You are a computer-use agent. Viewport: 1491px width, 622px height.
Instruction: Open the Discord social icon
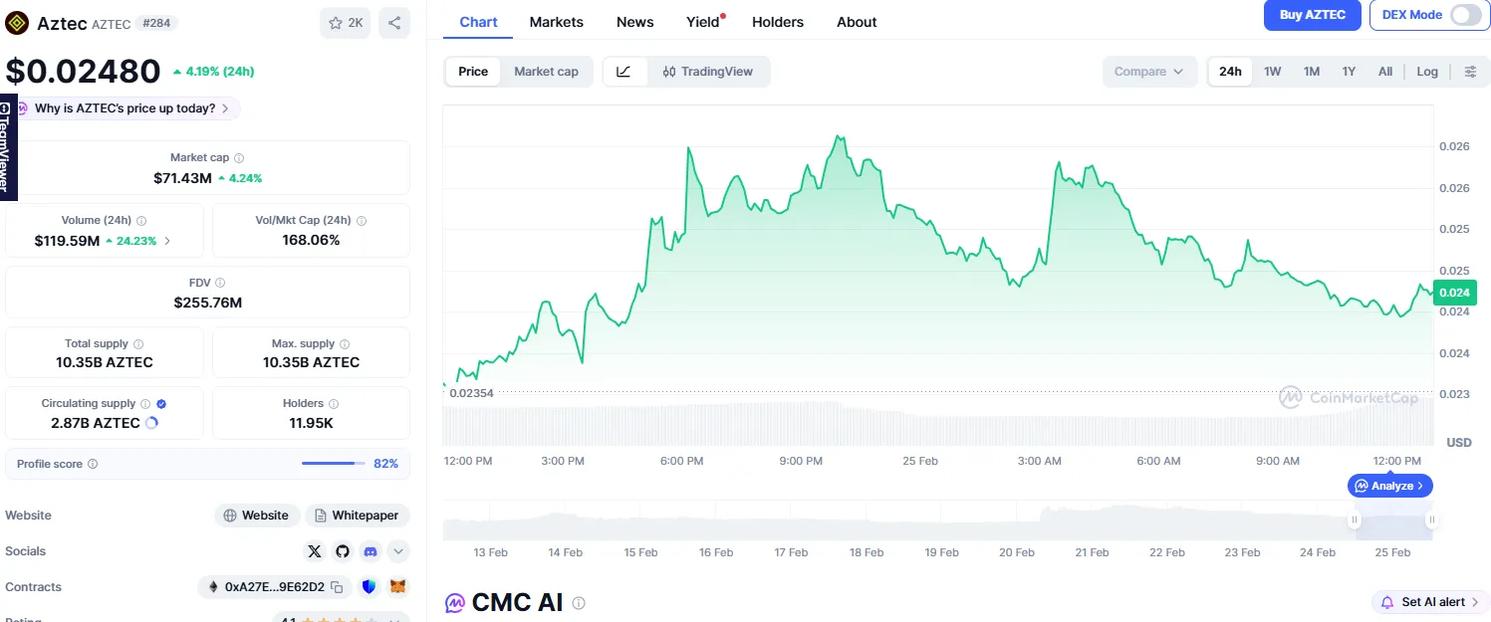pyautogui.click(x=371, y=551)
